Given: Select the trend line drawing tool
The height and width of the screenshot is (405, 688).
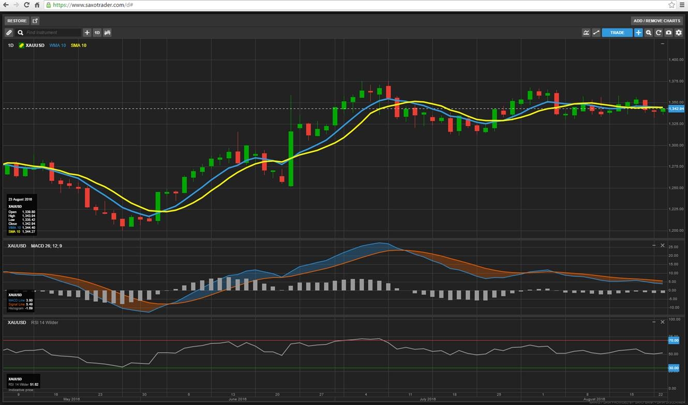Looking at the screenshot, I should click(596, 33).
